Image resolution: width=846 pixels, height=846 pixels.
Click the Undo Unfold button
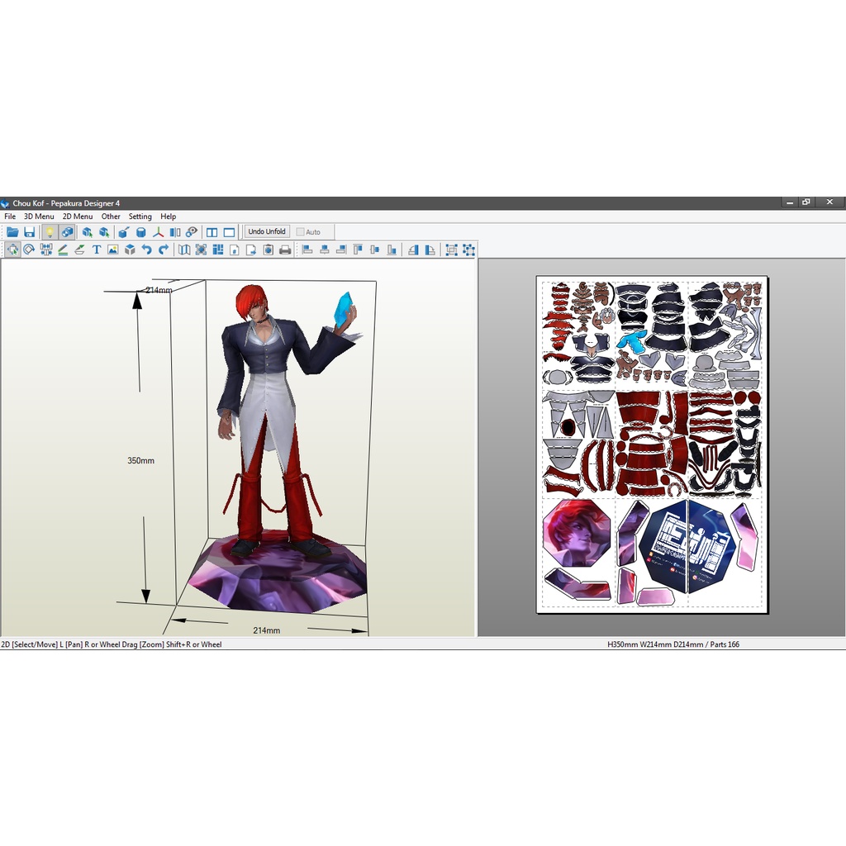click(266, 231)
